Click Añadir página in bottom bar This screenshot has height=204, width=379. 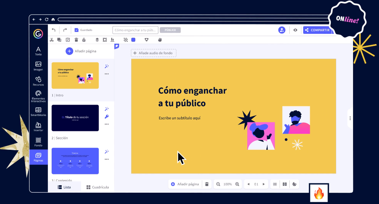[x=185, y=184]
